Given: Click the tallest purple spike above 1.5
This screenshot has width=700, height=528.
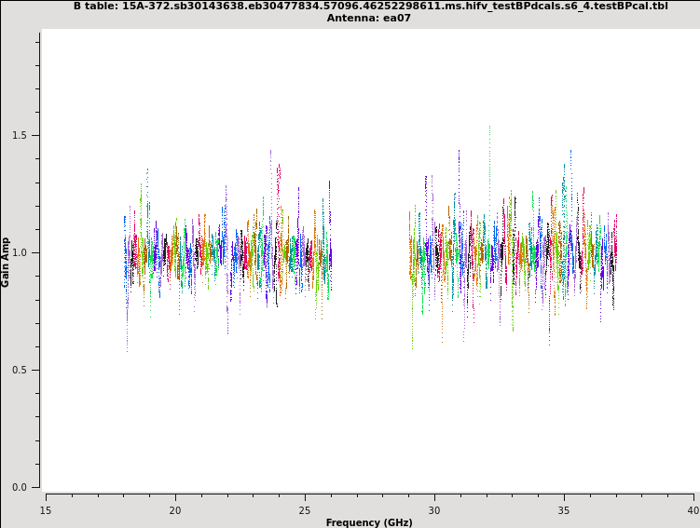Looking at the screenshot, I should coord(489,130).
